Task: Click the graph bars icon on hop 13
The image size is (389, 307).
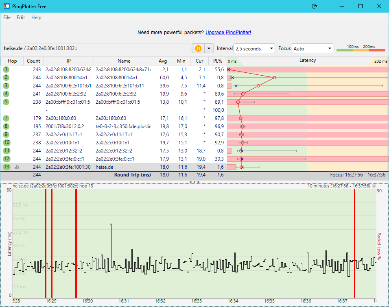Action: click(17, 167)
